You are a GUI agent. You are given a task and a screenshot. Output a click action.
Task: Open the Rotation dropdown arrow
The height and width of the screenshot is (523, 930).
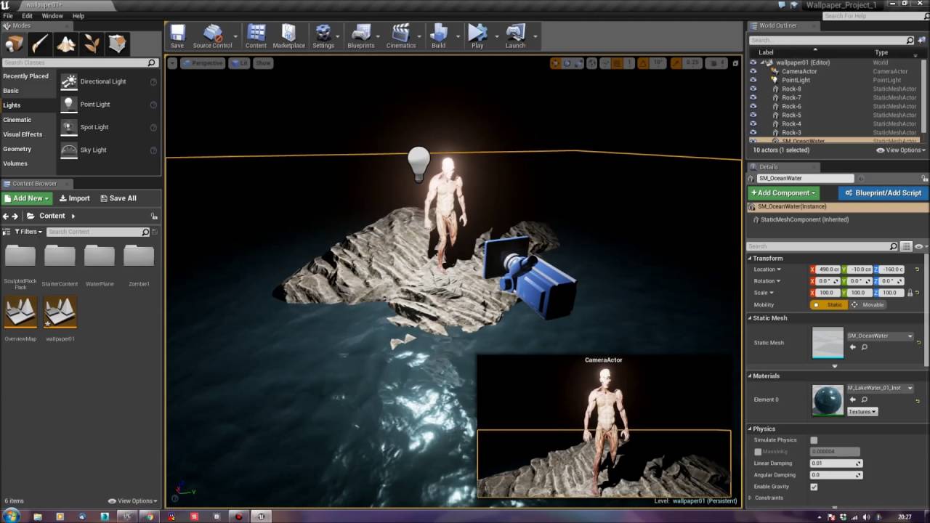[x=778, y=281]
